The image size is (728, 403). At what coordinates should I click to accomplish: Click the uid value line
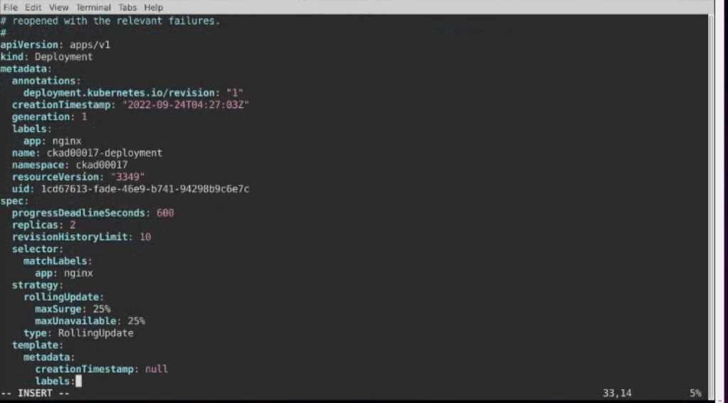[x=130, y=189]
